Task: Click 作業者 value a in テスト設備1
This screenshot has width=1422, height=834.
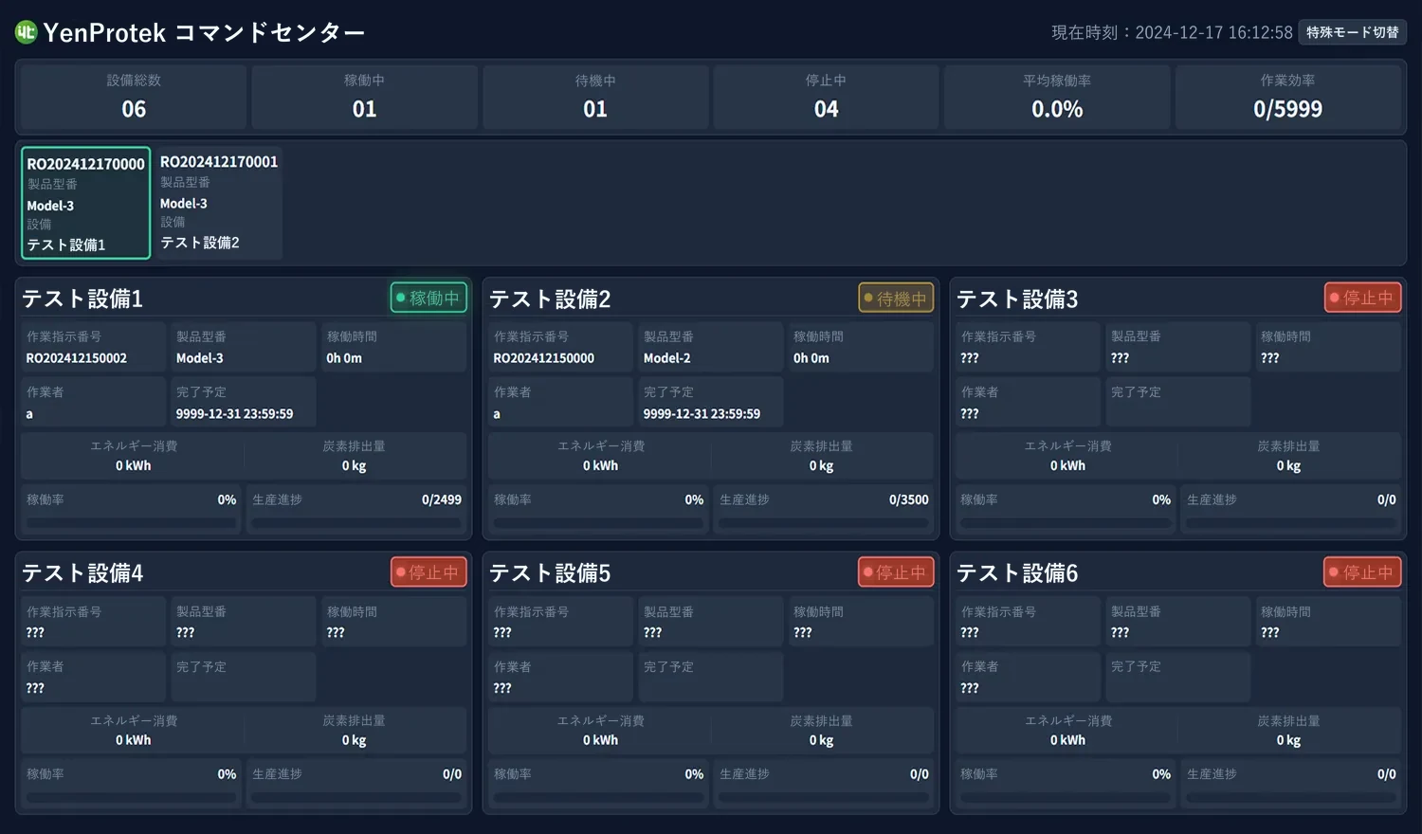Action: pyautogui.click(x=29, y=414)
